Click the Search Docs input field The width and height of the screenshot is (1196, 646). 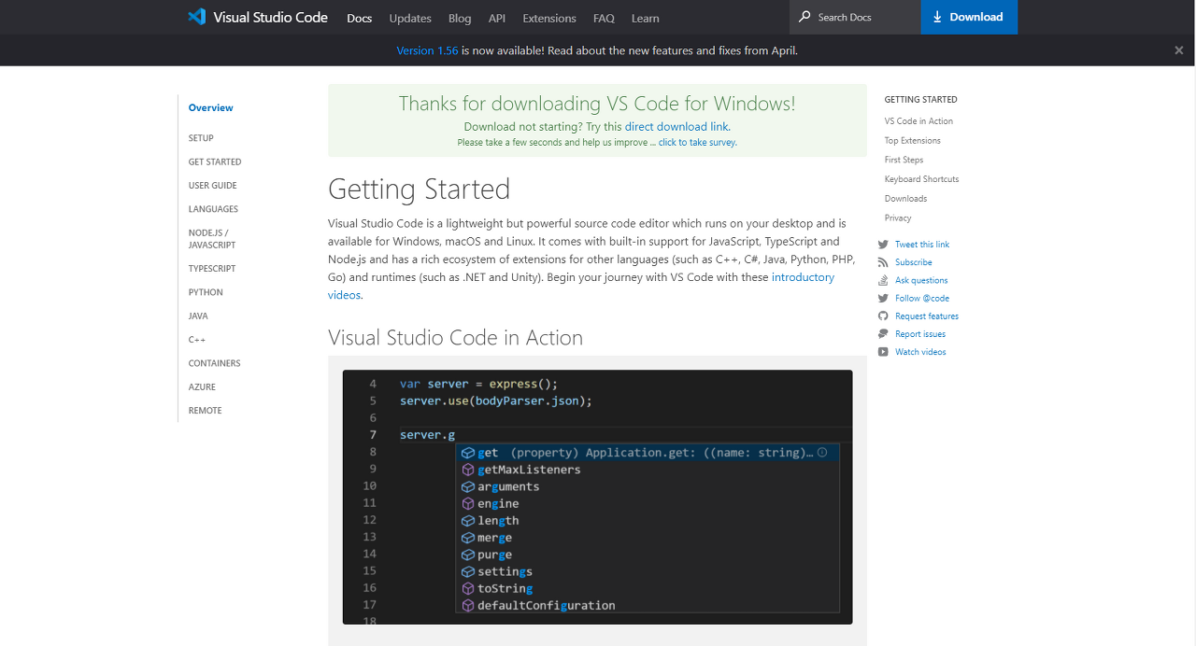click(x=855, y=17)
